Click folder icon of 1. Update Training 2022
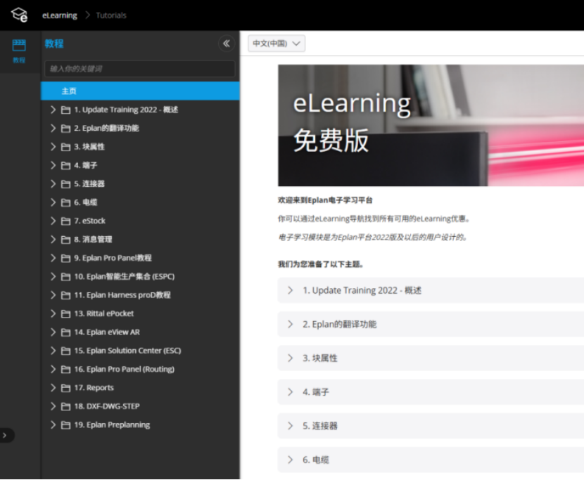Viewport: 584px width, 480px height. coord(65,110)
